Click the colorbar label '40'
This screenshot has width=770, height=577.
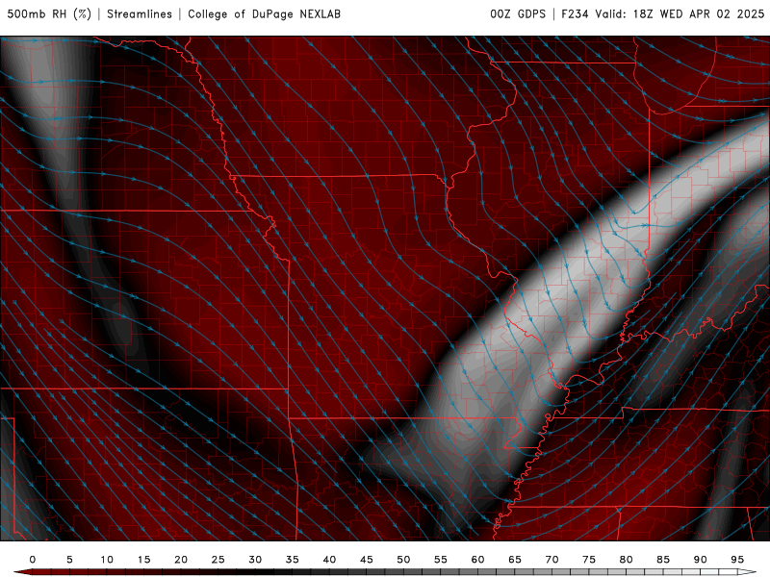point(329,560)
